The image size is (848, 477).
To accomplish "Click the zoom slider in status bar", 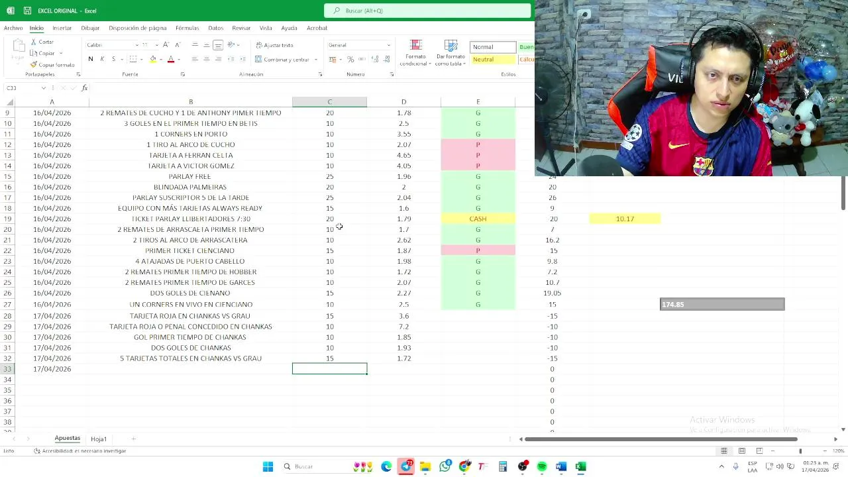I will 800,451.
